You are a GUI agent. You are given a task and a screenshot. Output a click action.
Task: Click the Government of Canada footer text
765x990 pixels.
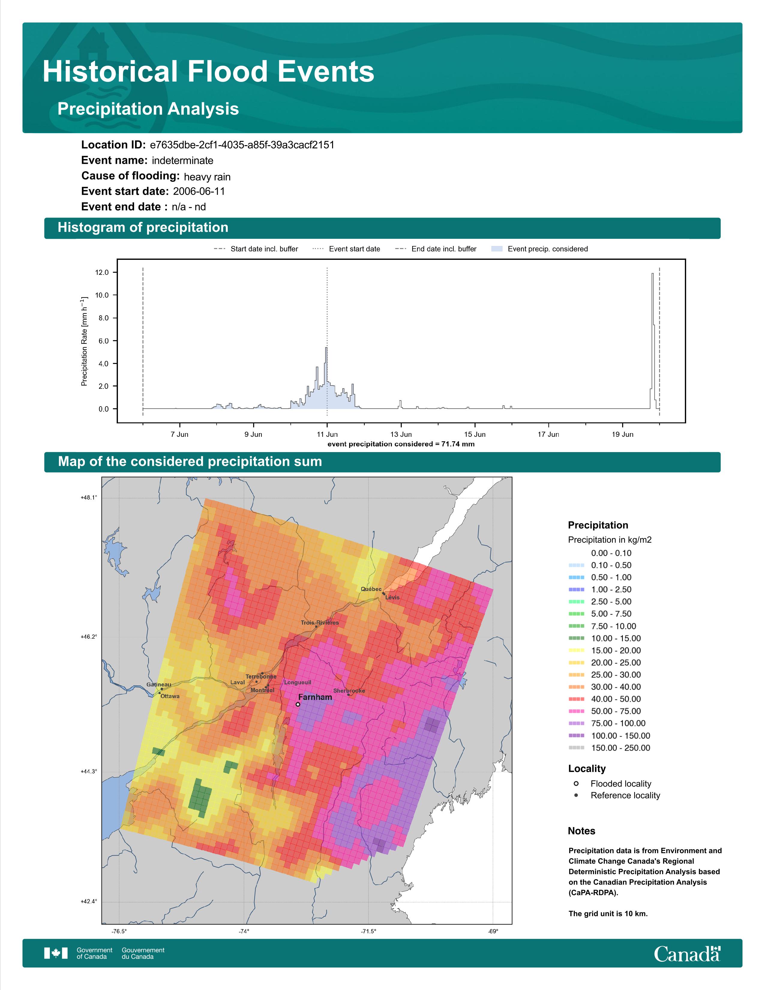pyautogui.click(x=94, y=953)
